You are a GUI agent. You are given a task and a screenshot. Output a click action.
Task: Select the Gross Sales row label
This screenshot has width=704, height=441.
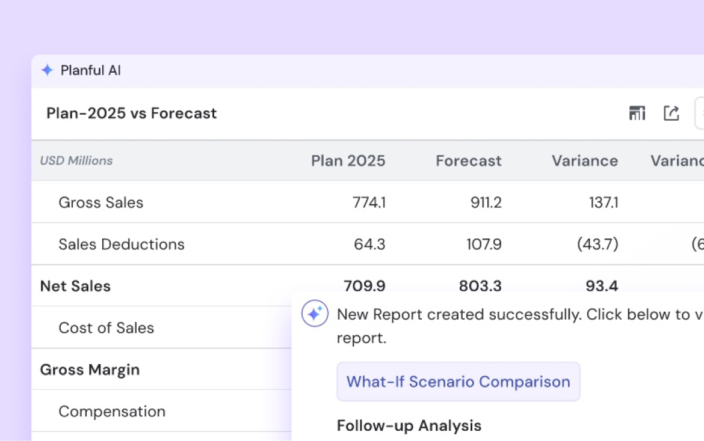100,202
